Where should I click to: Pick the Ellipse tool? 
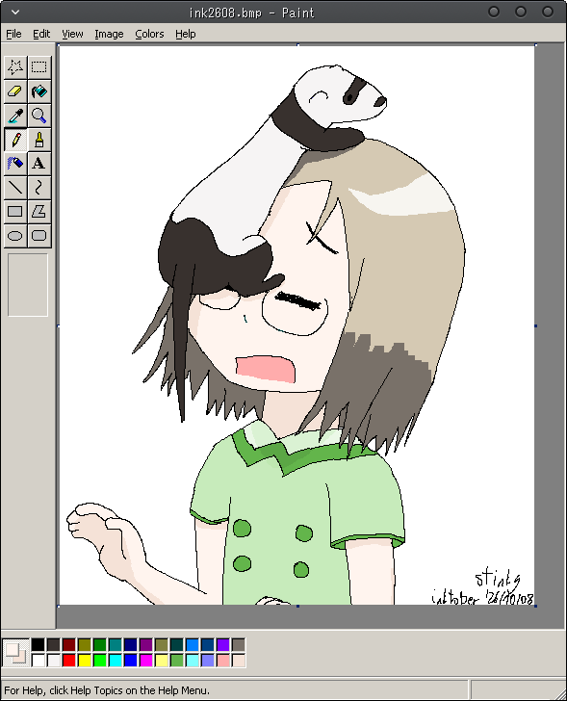coord(15,236)
